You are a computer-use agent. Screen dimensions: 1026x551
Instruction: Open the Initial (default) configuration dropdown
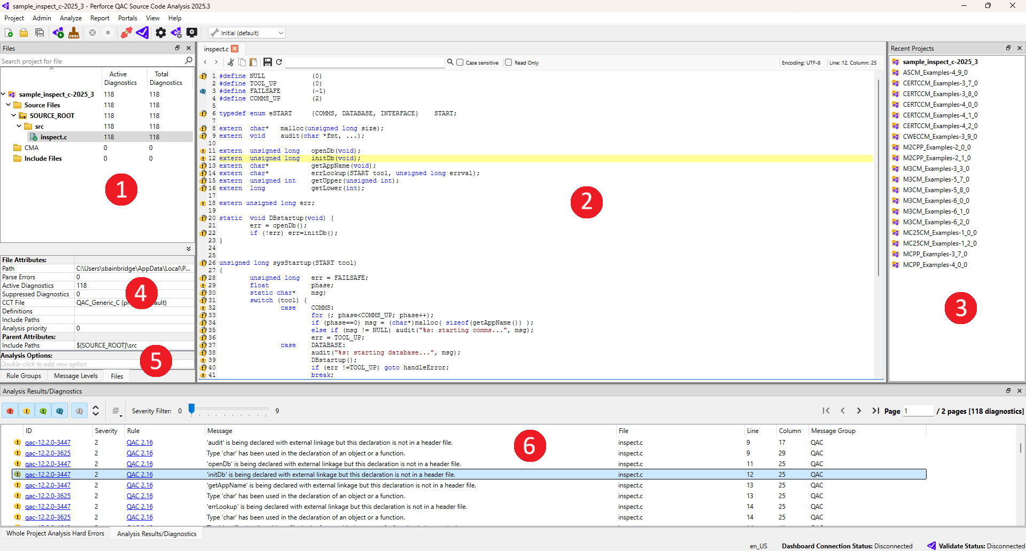pyautogui.click(x=246, y=33)
